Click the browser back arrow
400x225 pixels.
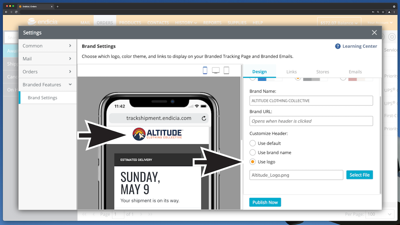coord(6,12)
